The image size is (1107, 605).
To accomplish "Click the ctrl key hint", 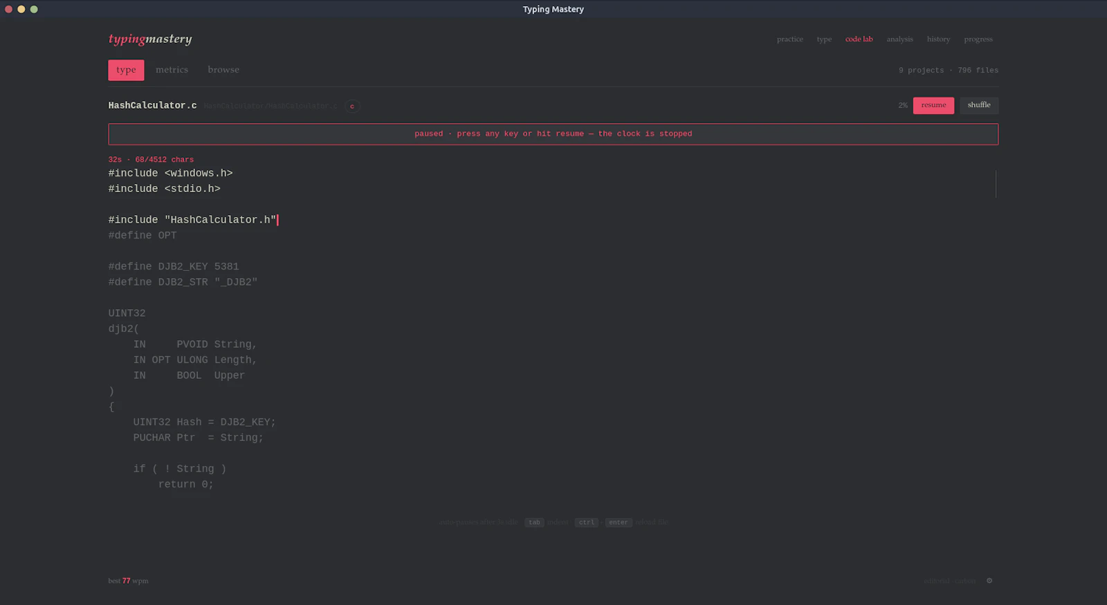I will (x=586, y=523).
